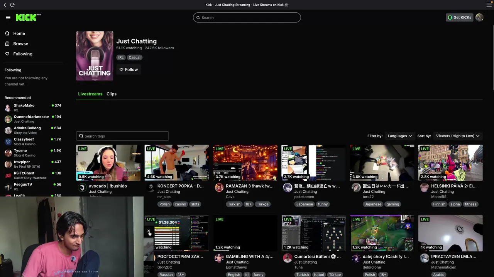The height and width of the screenshot is (277, 494).
Task: Switch to the Clips tab
Action: (112, 94)
